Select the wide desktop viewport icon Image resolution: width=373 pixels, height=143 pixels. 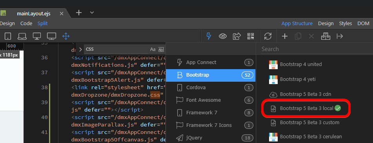tap(52, 36)
